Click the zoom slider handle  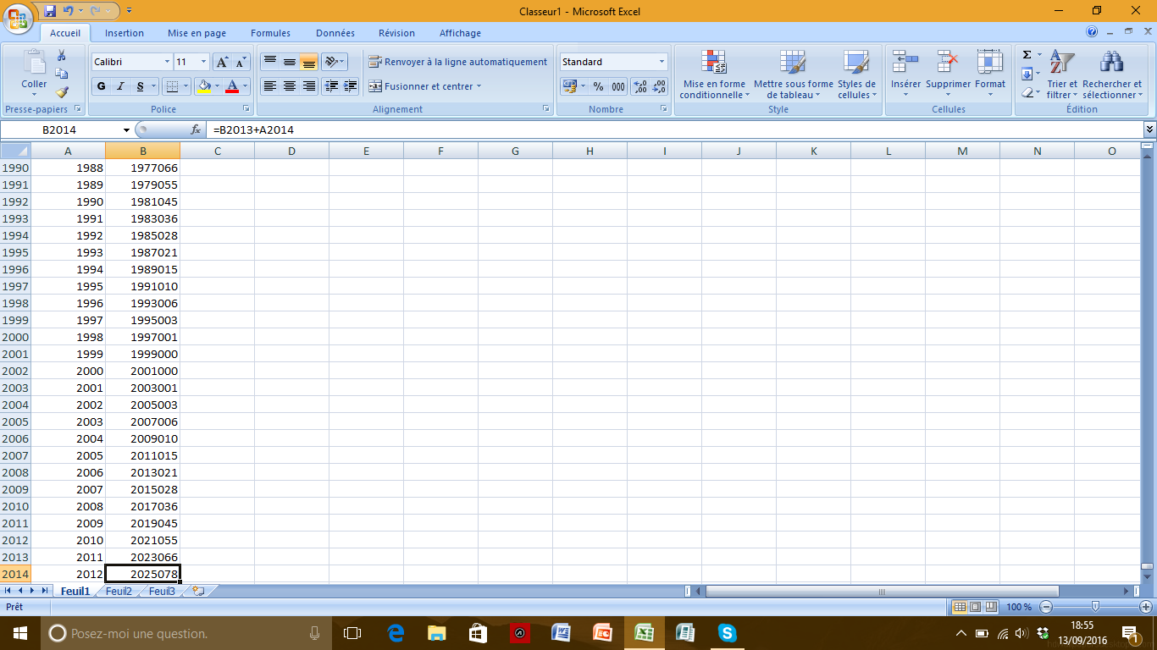coord(1095,607)
